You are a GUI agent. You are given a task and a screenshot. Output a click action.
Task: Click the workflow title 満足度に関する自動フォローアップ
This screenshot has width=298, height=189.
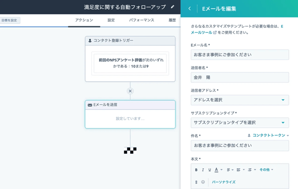[x=125, y=7]
